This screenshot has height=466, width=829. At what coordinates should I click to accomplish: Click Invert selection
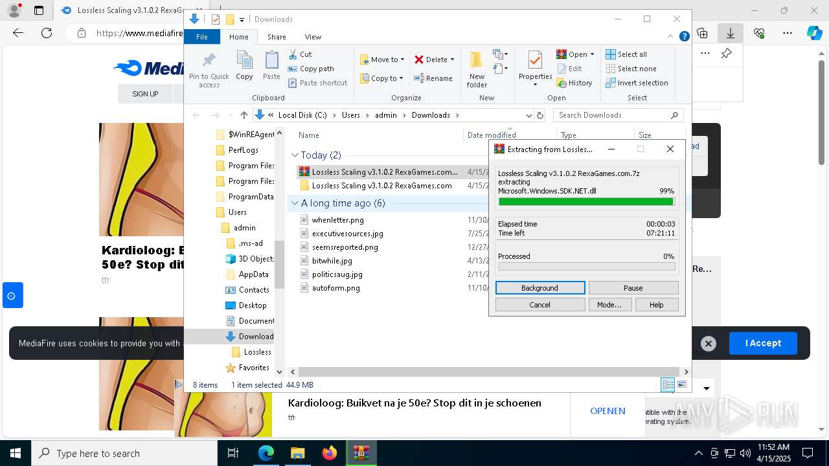(x=637, y=83)
